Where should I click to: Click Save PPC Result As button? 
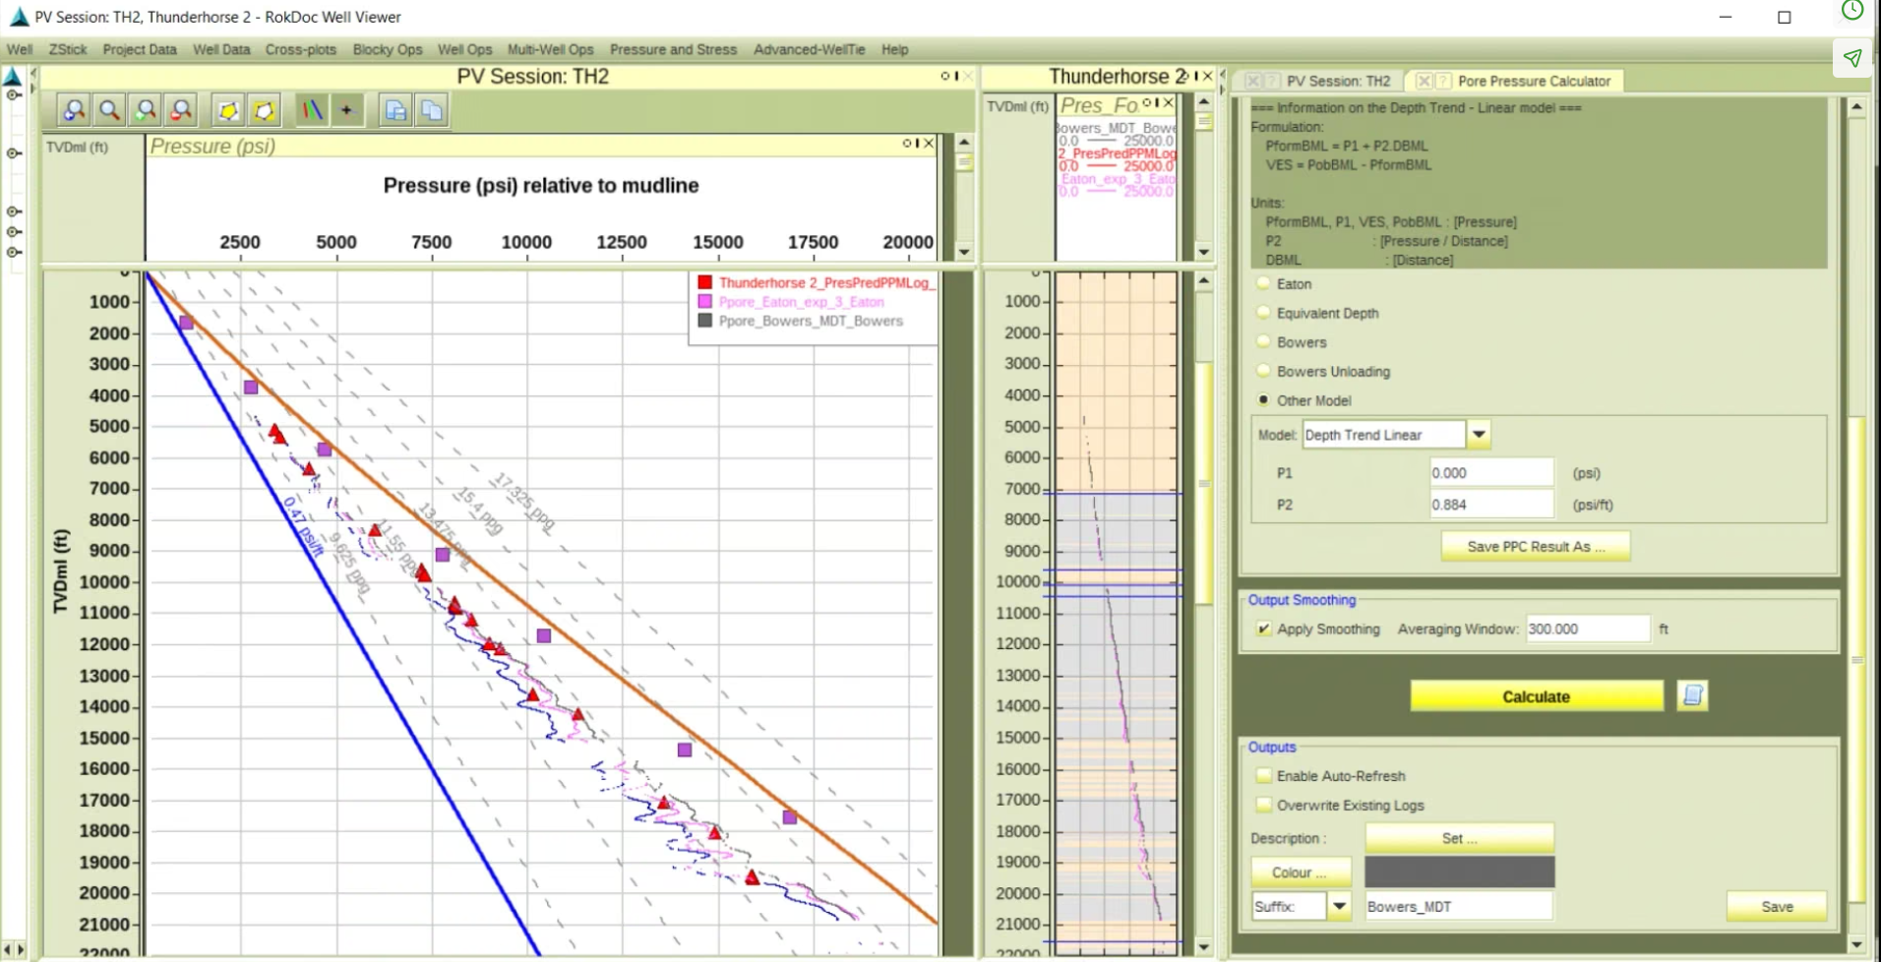point(1535,547)
